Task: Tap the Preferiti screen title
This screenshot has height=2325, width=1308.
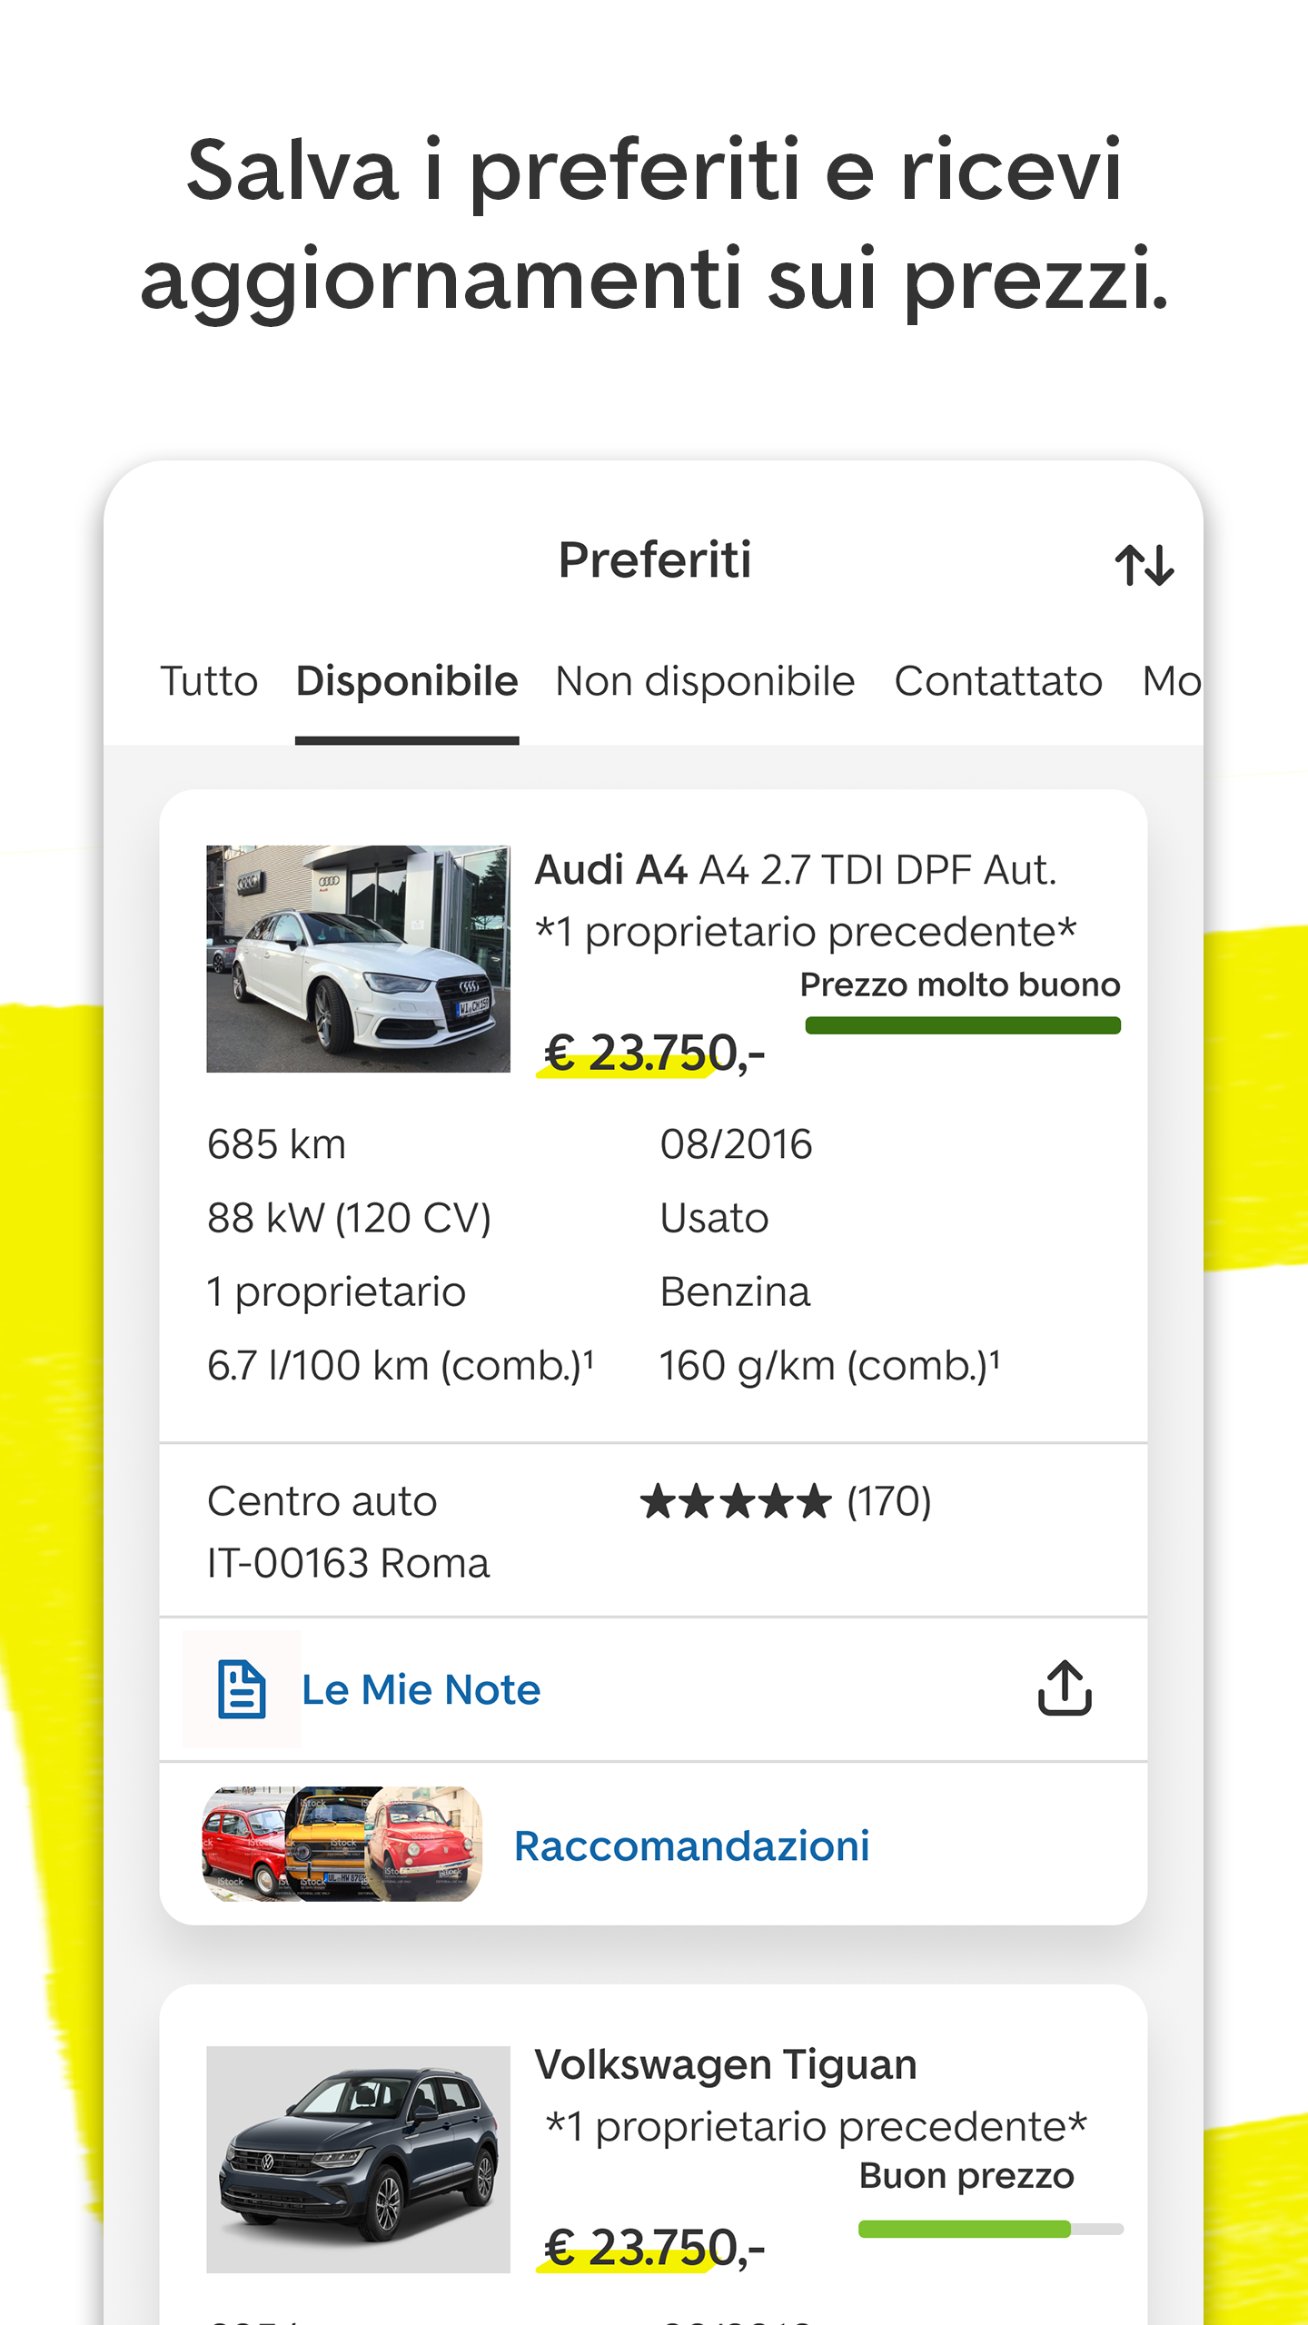Action: 654,559
